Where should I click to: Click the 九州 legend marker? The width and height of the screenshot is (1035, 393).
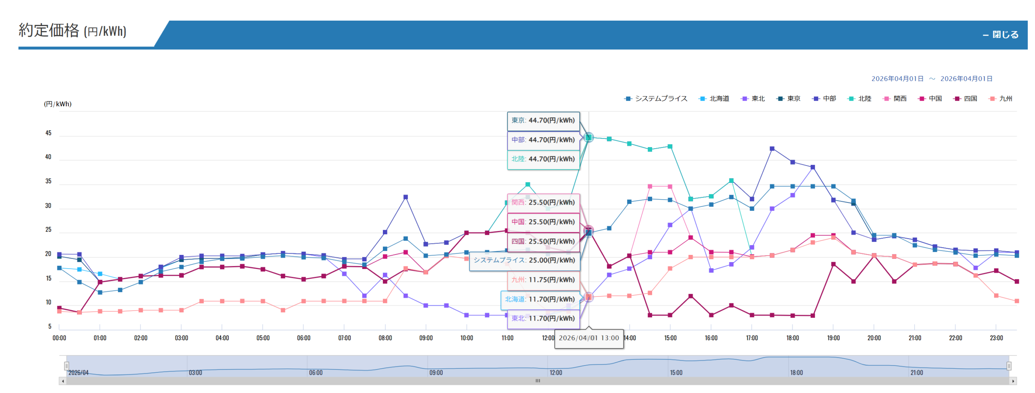[x=992, y=99]
